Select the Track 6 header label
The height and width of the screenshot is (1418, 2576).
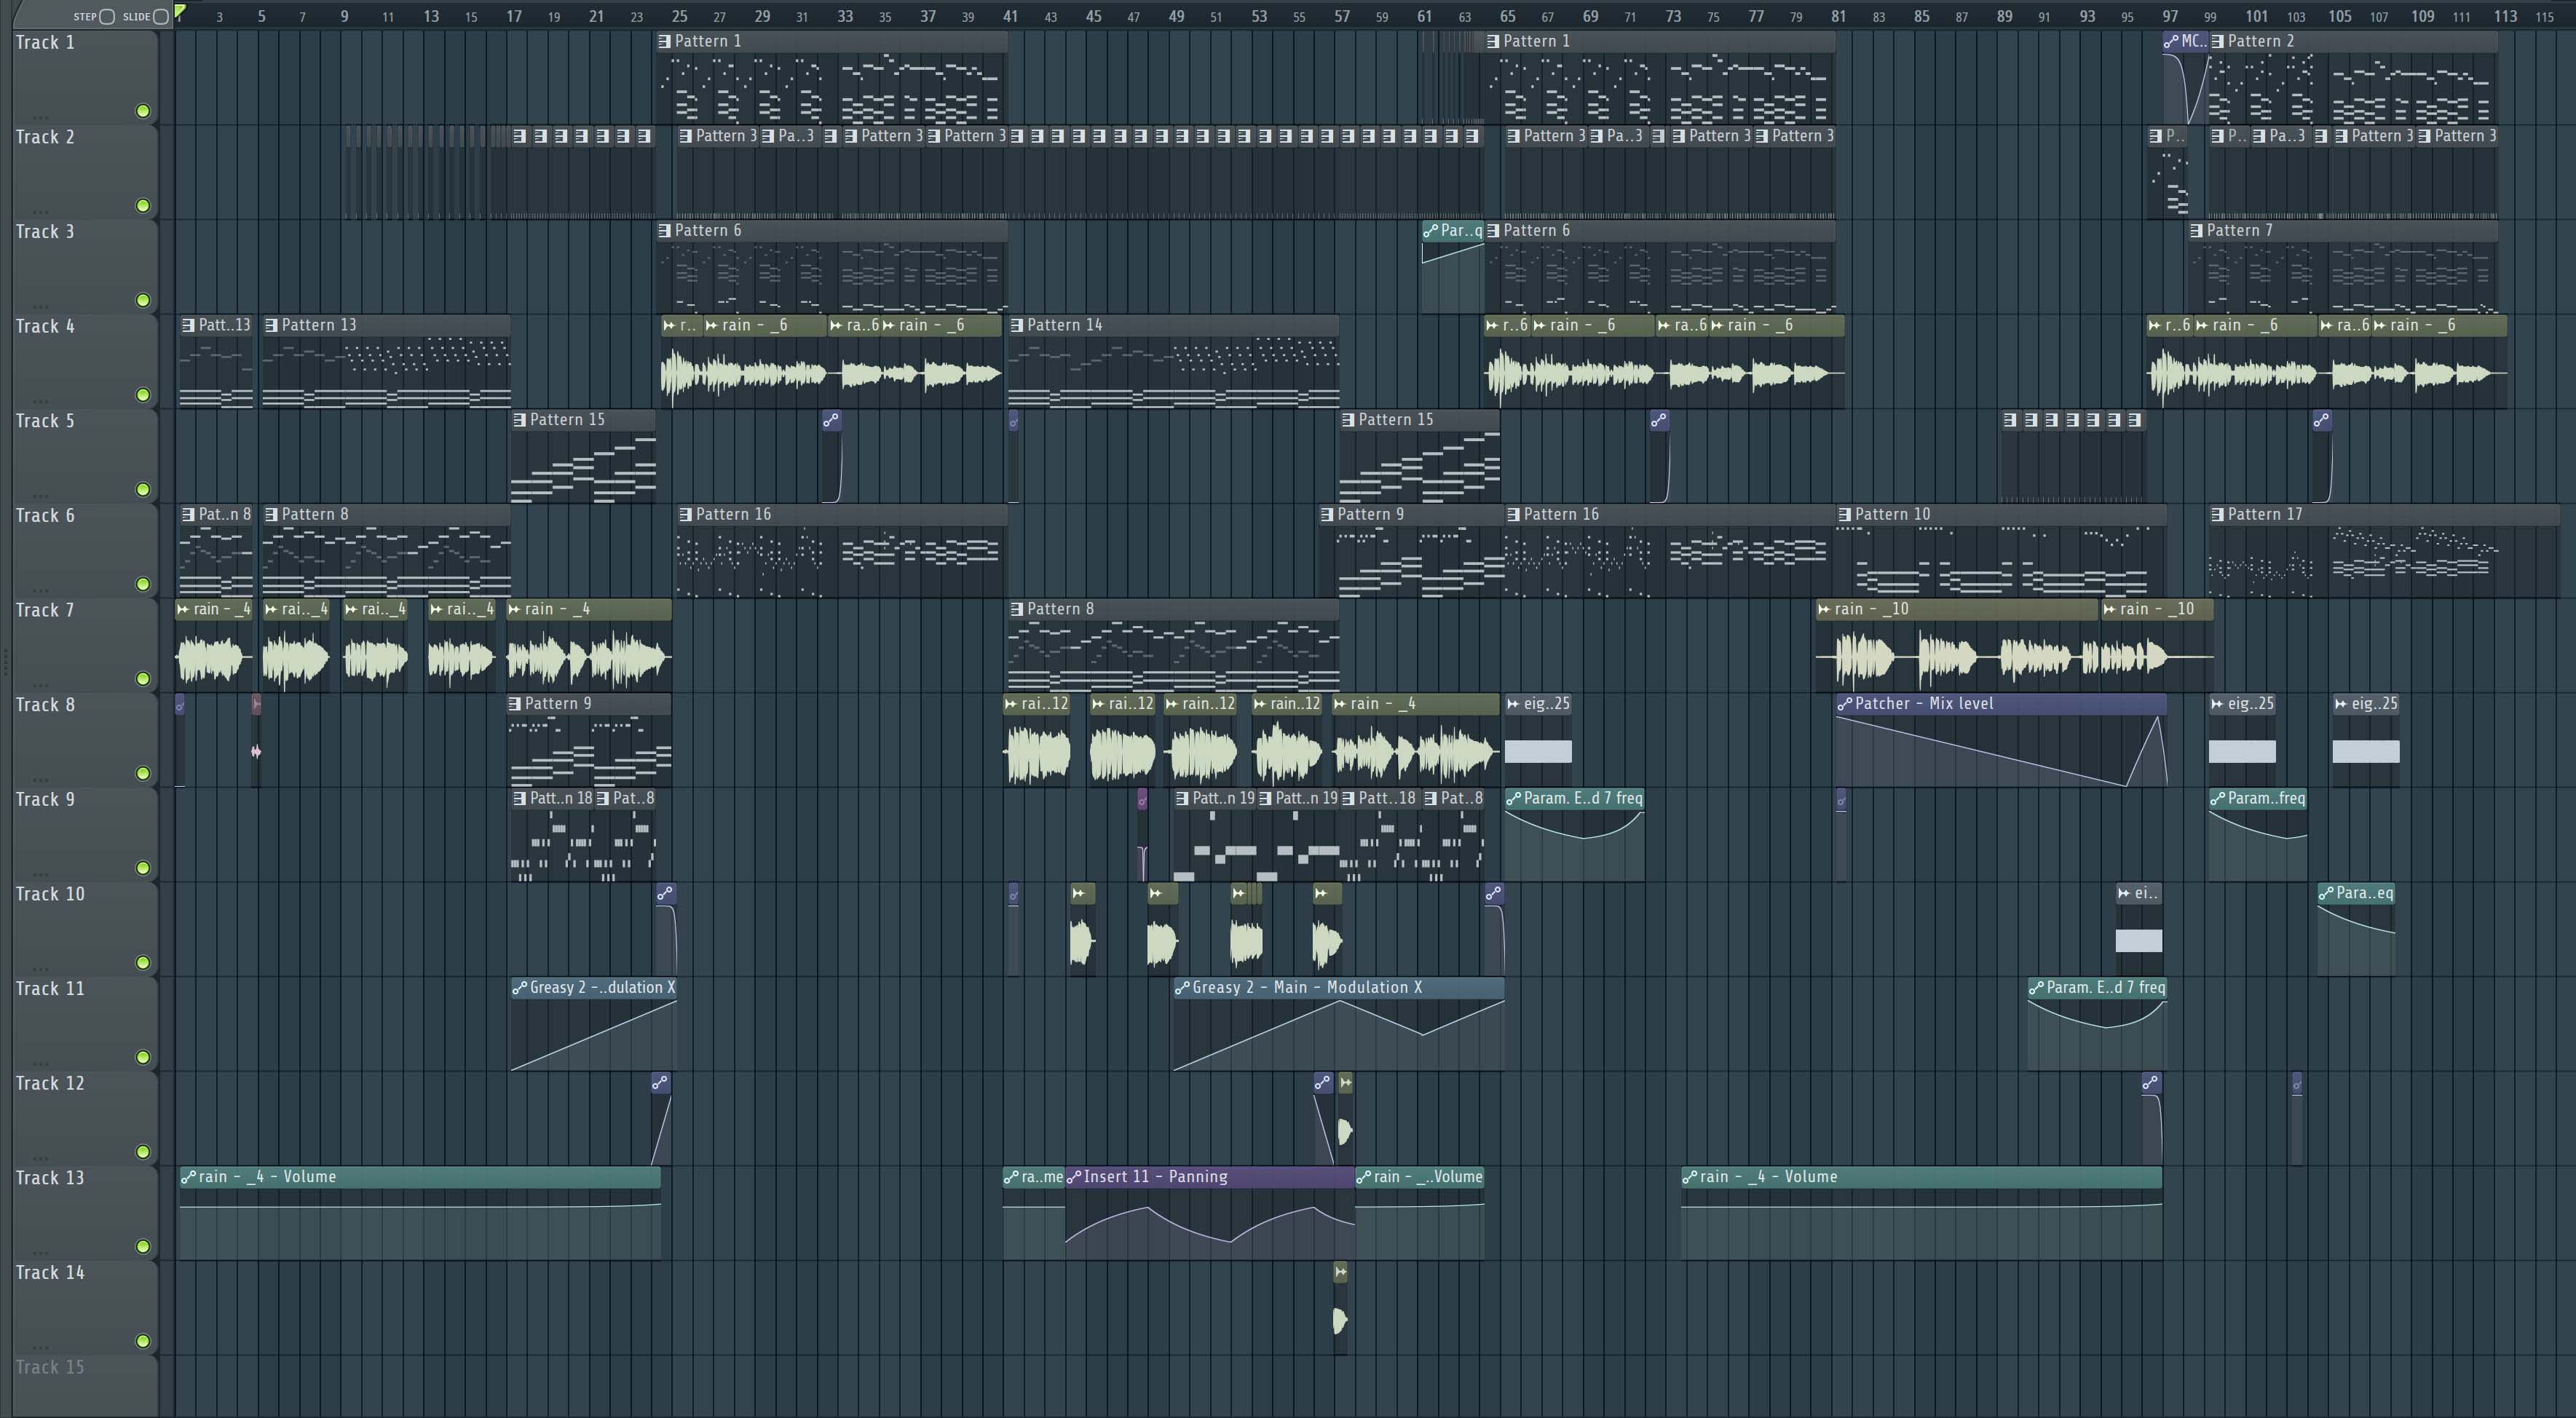point(45,515)
